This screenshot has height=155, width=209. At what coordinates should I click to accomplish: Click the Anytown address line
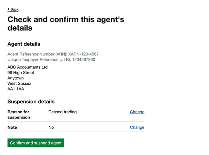click(16, 78)
